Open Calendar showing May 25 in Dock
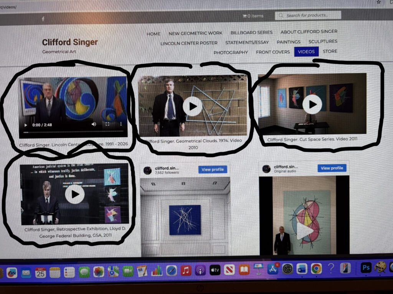This screenshot has width=393, height=294. [x=40, y=273]
